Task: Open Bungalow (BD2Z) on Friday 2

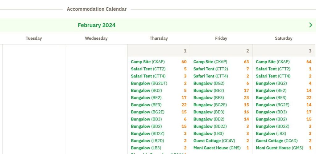Action: [210, 126]
